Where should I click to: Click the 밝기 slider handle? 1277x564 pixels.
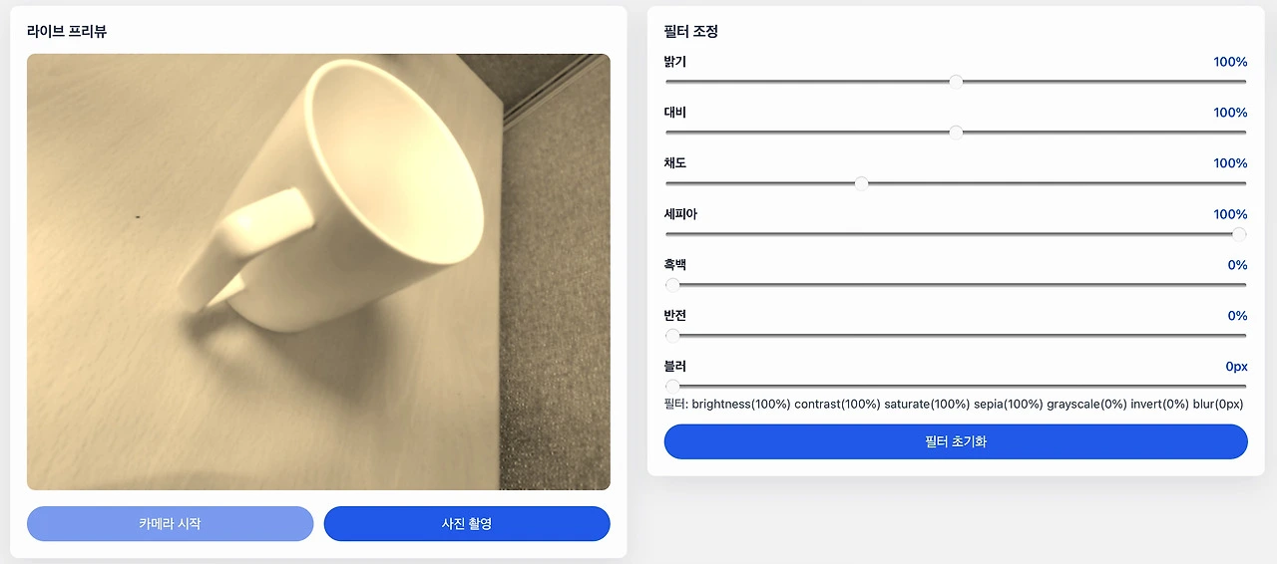pyautogui.click(x=956, y=82)
